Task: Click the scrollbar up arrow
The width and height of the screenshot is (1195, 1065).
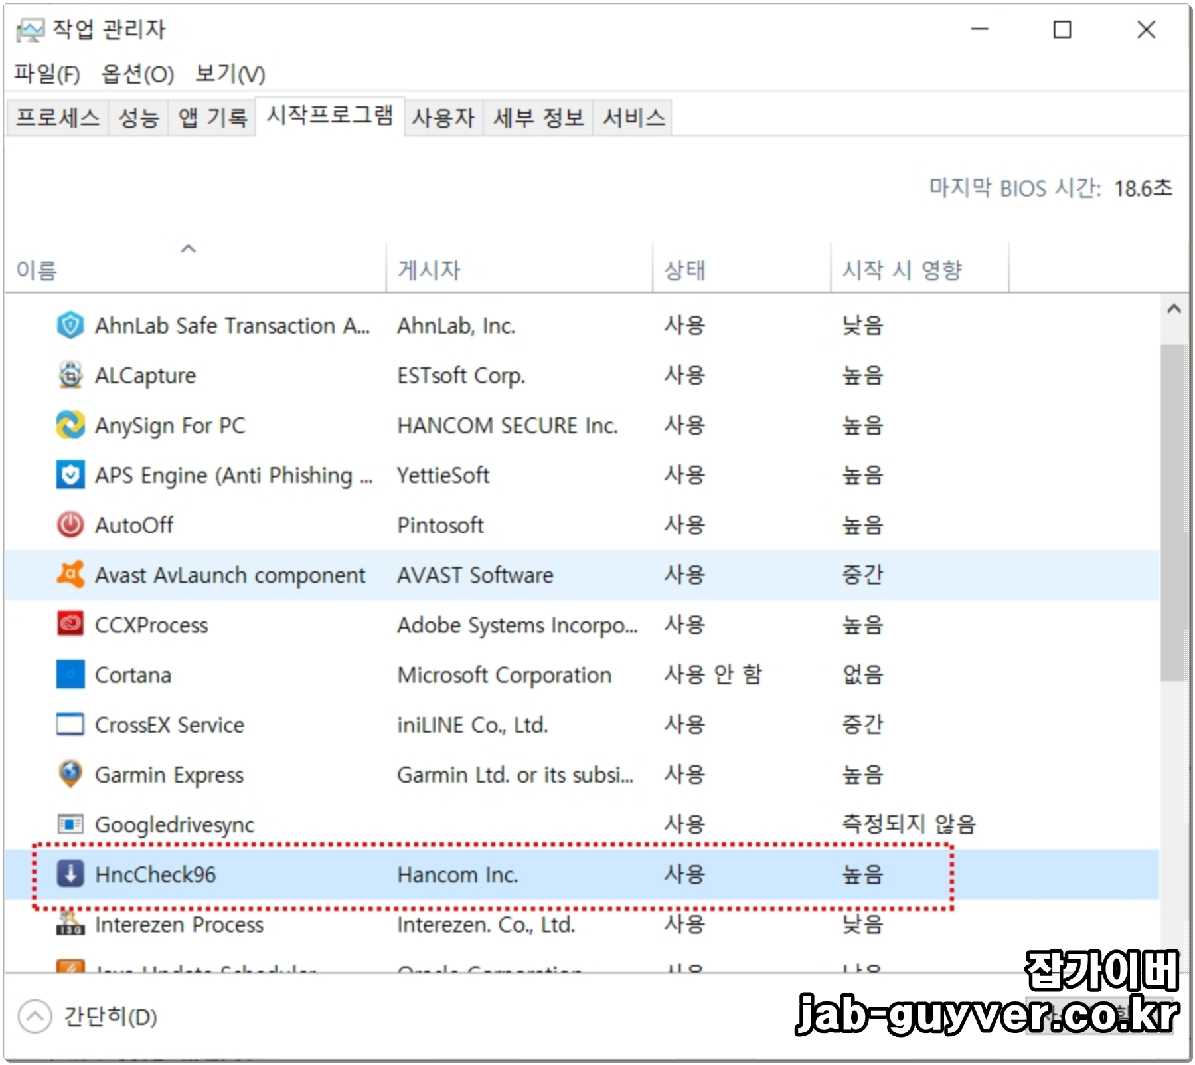Action: pos(1174,309)
